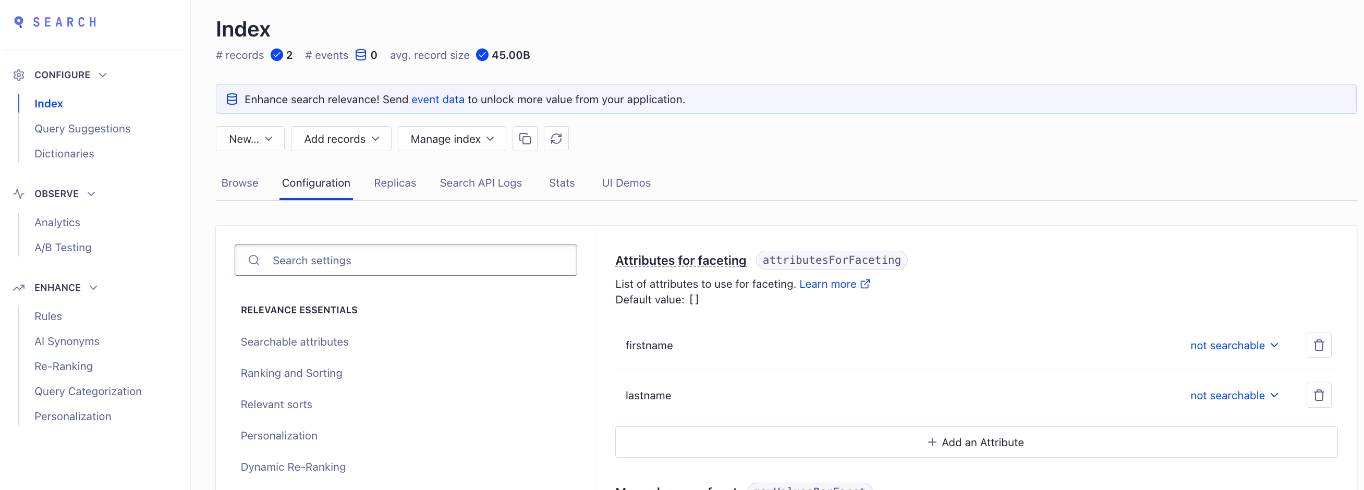Delete the lastname facet attribute
Image resolution: width=1364 pixels, height=490 pixels.
pyautogui.click(x=1318, y=395)
